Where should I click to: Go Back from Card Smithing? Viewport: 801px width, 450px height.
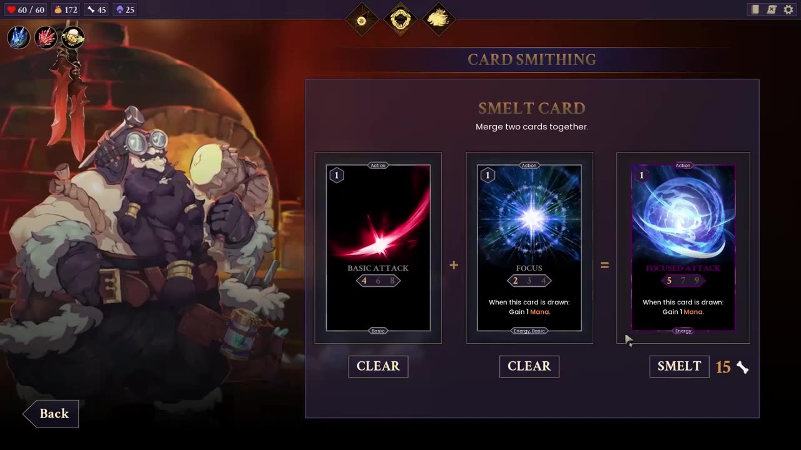click(51, 414)
